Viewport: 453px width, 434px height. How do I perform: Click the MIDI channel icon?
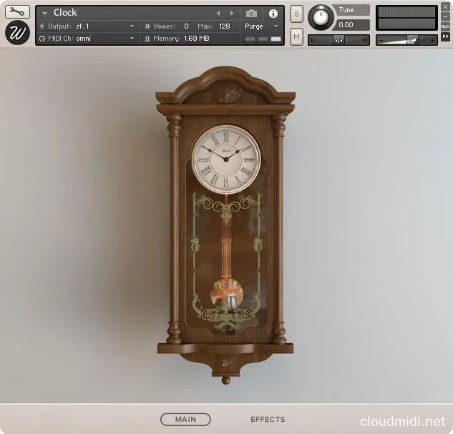42,38
